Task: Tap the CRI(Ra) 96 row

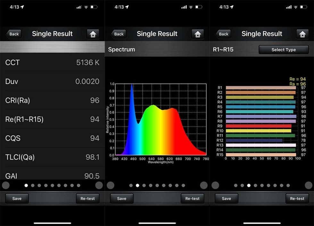Action: coord(52,100)
